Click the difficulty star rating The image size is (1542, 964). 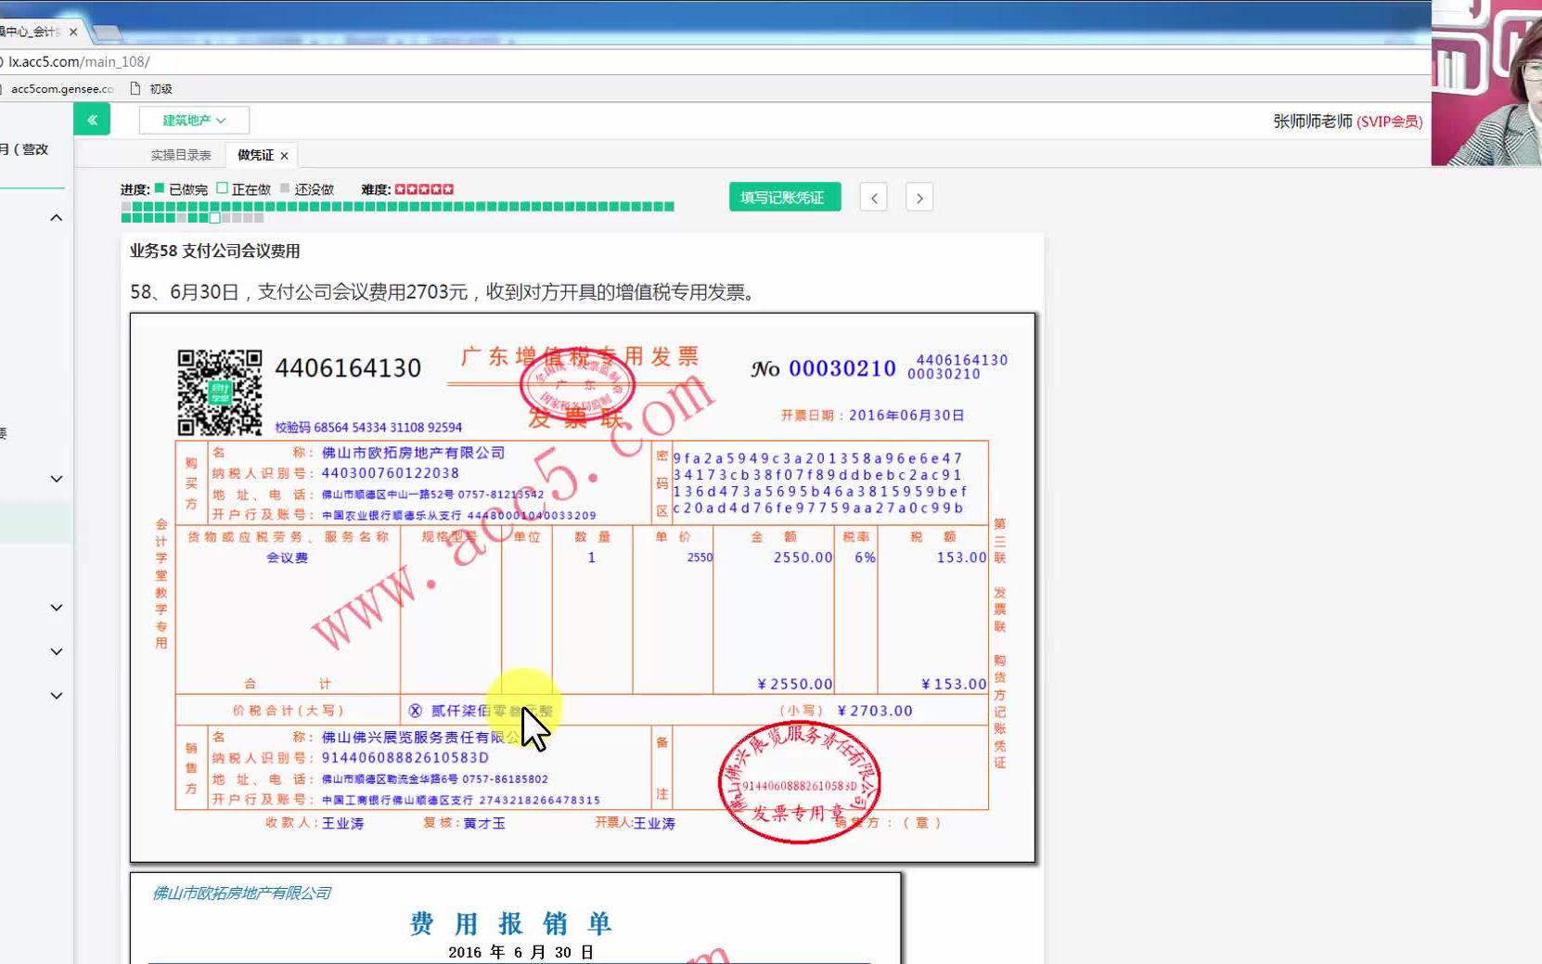tap(424, 189)
